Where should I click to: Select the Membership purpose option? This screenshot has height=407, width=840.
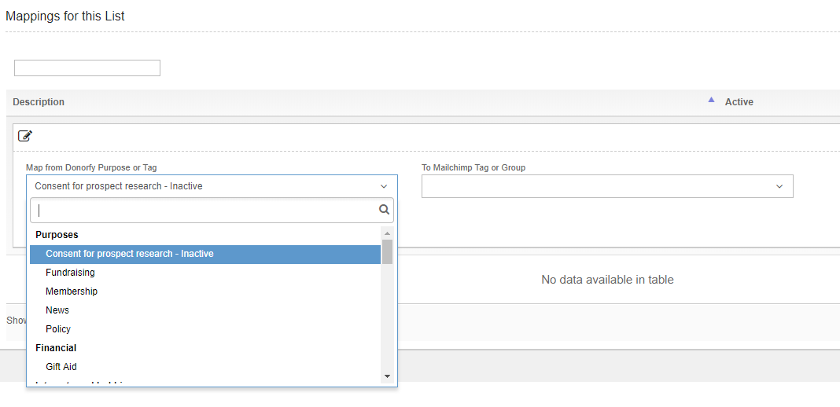pyautogui.click(x=72, y=291)
